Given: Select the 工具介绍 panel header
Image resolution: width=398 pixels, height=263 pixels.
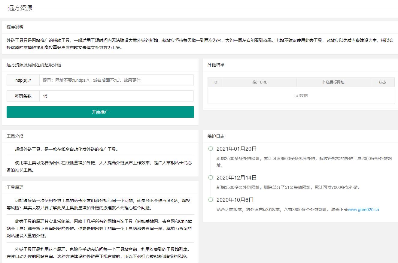Looking at the screenshot, I should click(x=15, y=136).
